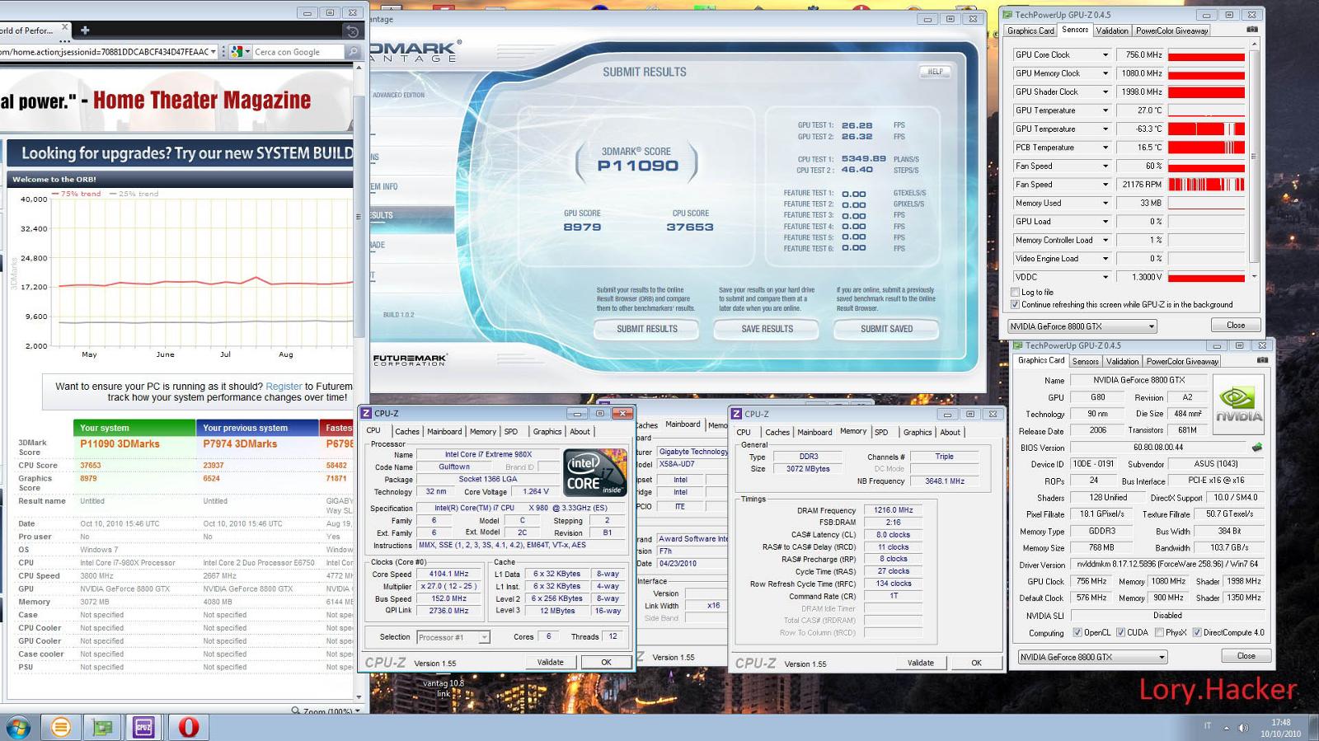Click the P7974 3DMarks previous system score

[x=239, y=443]
